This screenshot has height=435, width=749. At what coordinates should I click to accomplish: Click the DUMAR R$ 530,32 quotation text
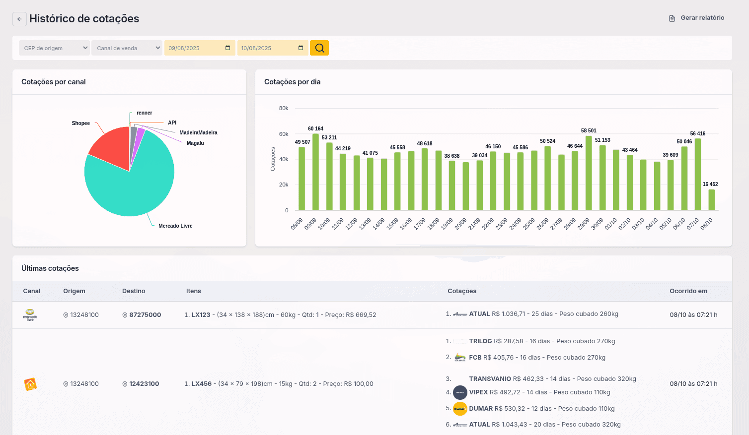coord(542,409)
